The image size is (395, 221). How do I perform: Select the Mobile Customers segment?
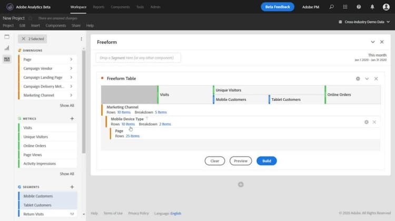pos(48,196)
